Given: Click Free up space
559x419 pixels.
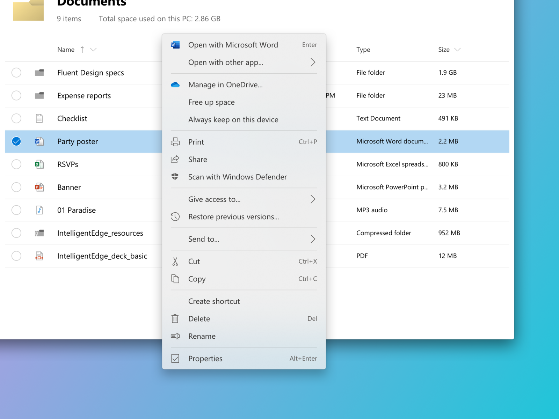Looking at the screenshot, I should point(211,102).
